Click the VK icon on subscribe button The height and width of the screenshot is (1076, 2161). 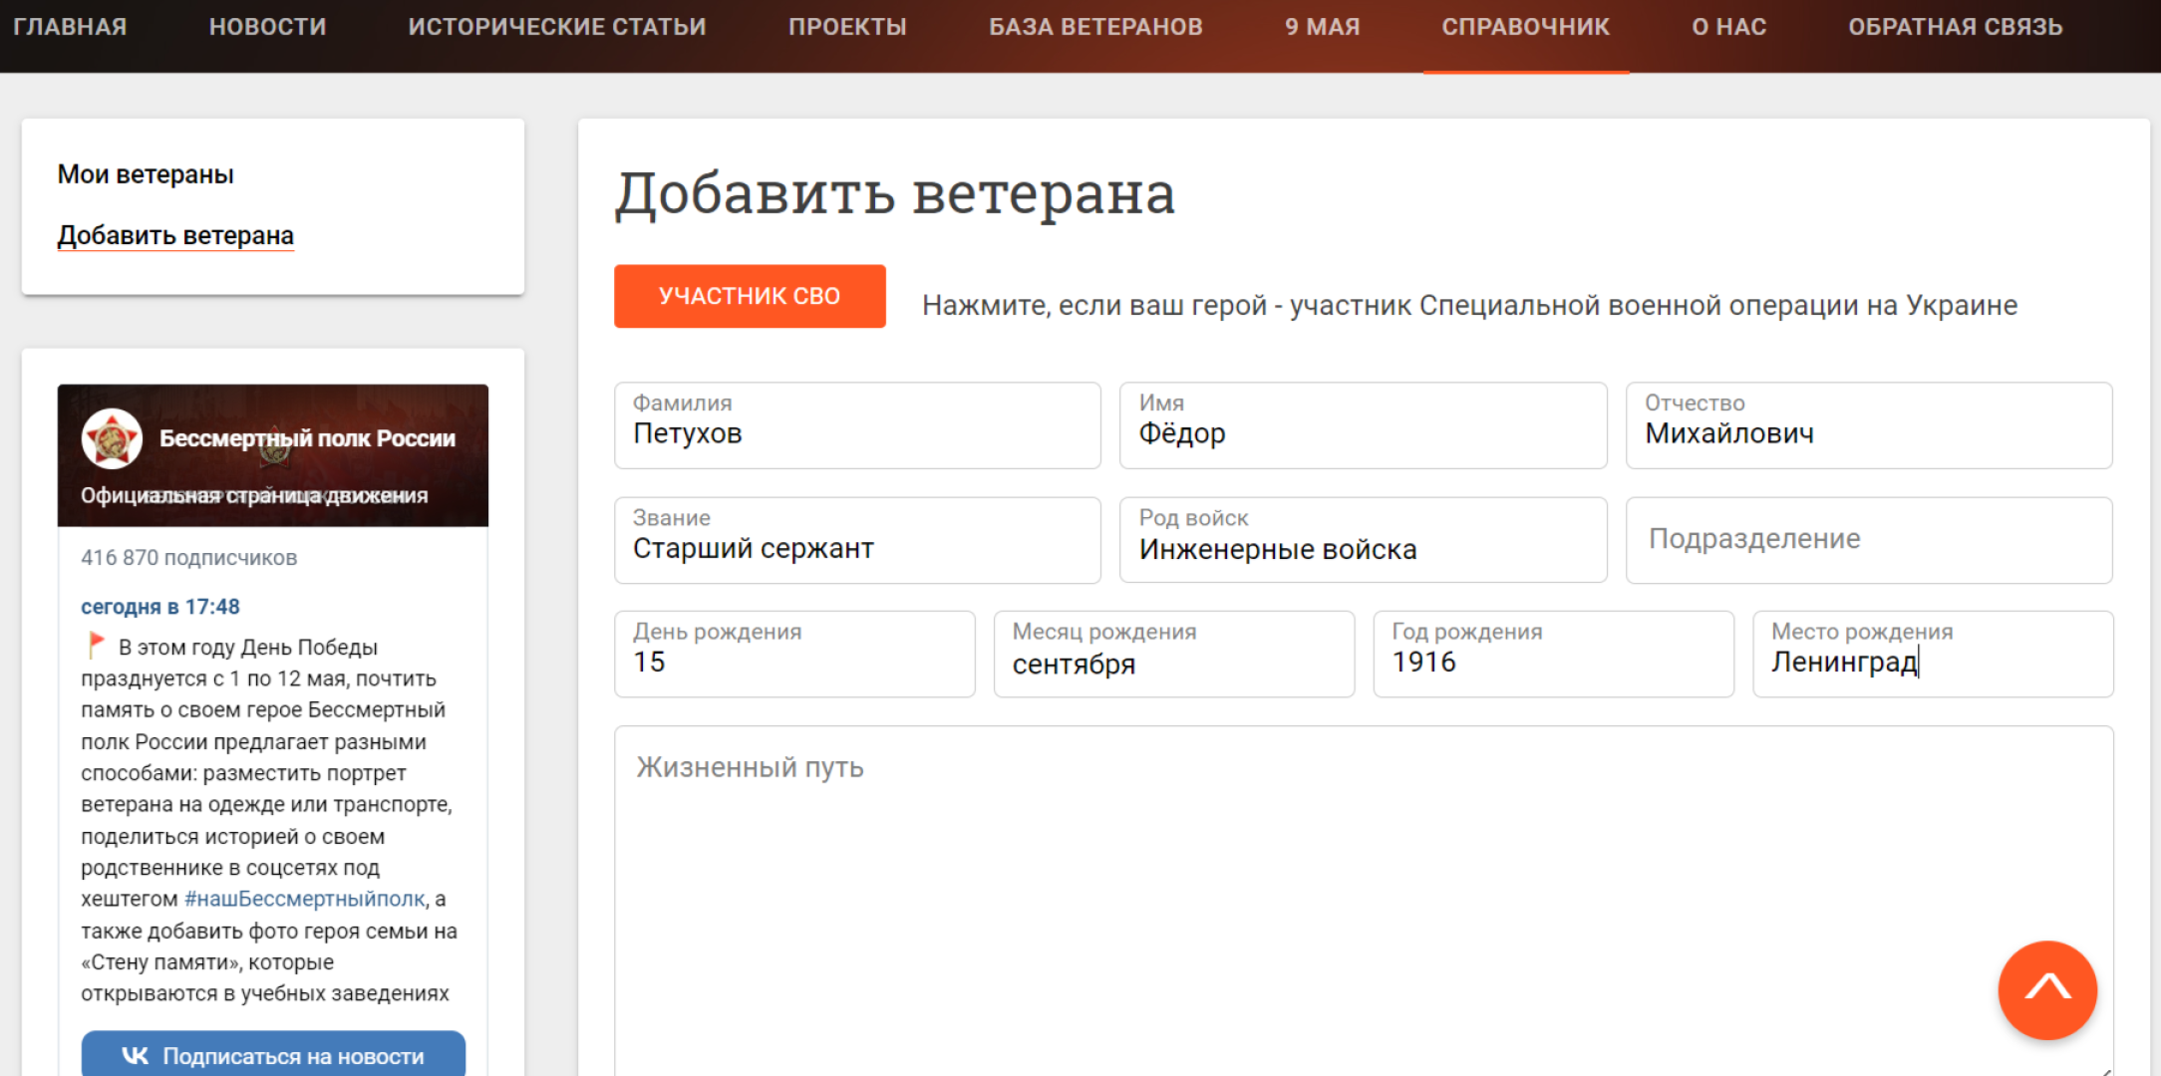point(135,1057)
